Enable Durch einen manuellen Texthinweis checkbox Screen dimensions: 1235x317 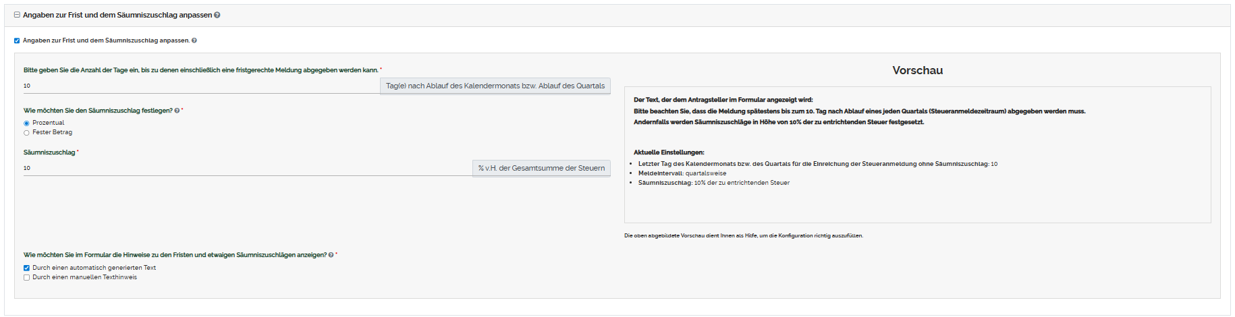[x=27, y=277]
